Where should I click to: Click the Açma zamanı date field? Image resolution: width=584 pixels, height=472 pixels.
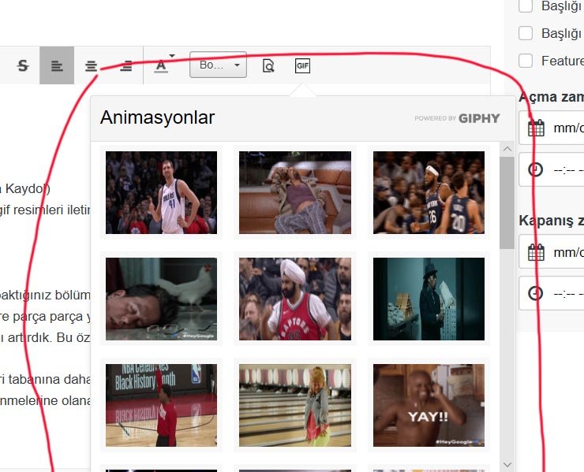pos(552,128)
